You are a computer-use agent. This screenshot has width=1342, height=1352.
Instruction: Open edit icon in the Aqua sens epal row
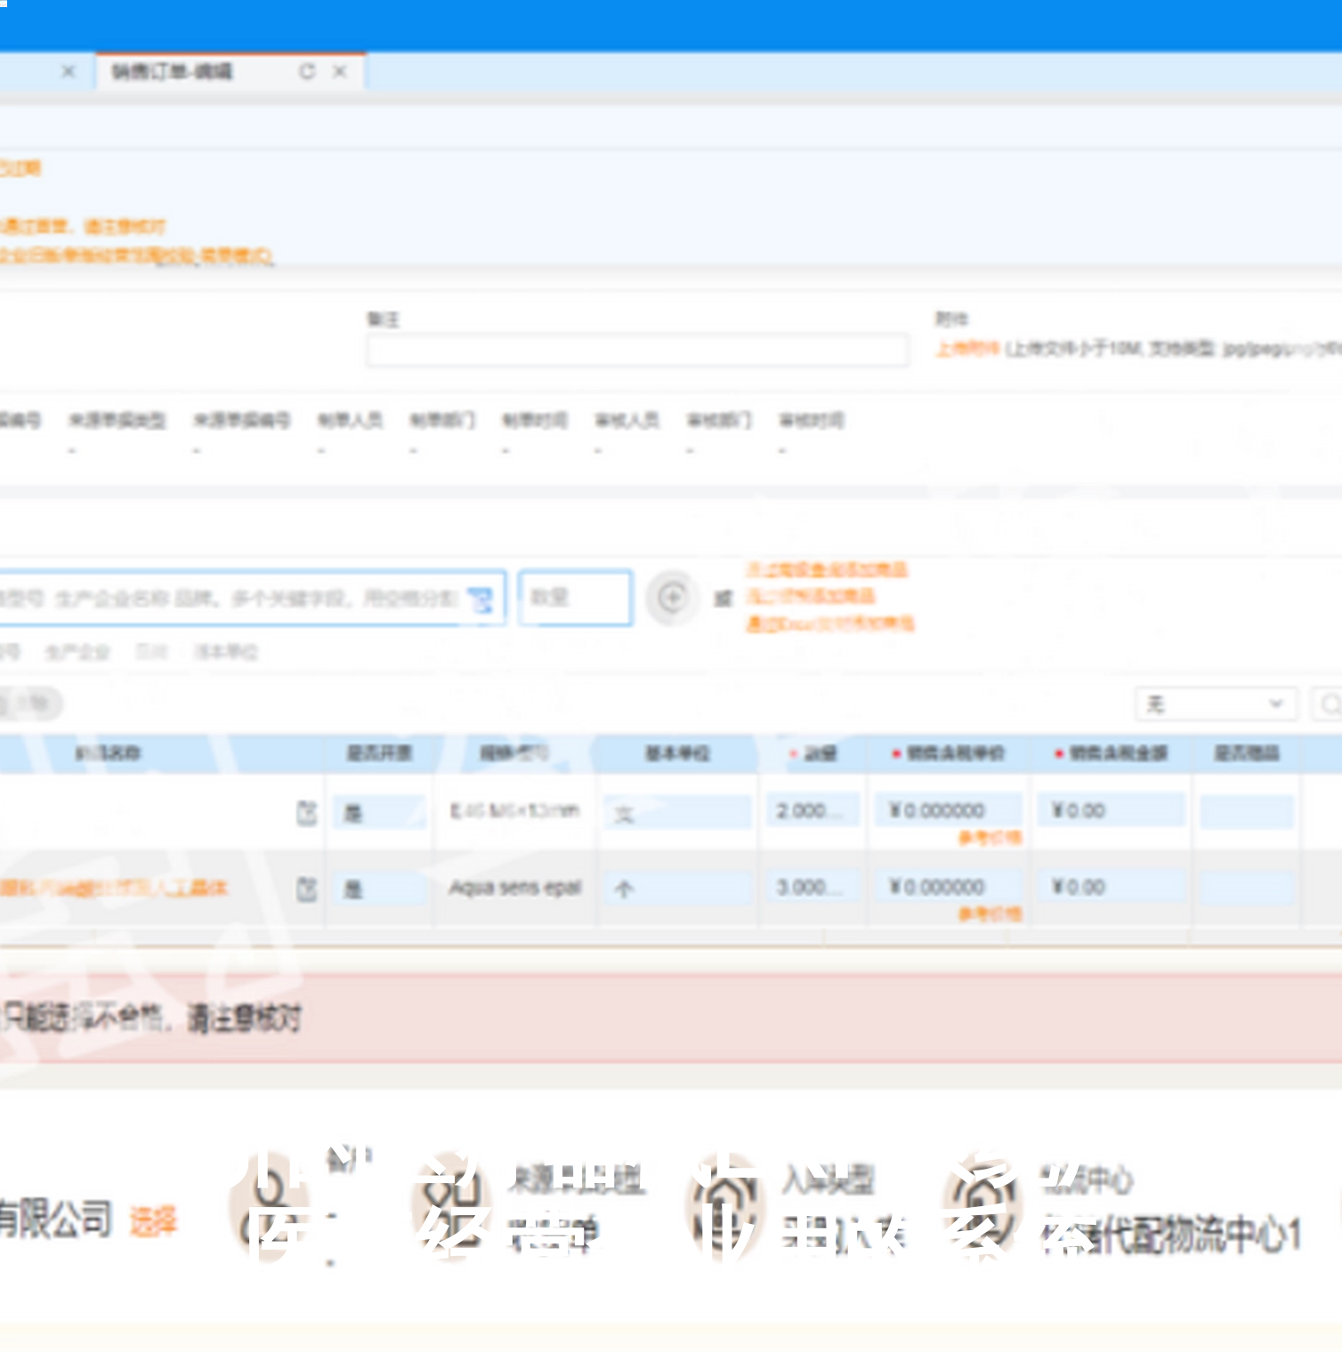306,889
